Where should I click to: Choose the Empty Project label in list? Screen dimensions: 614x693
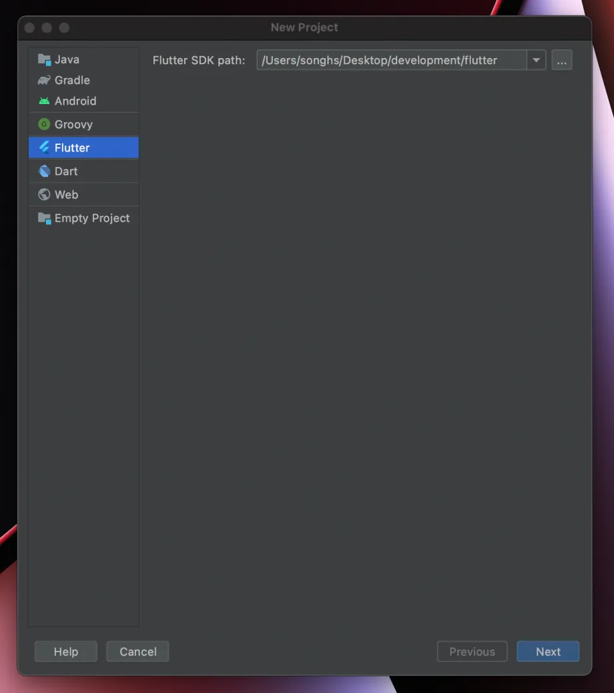tap(92, 218)
